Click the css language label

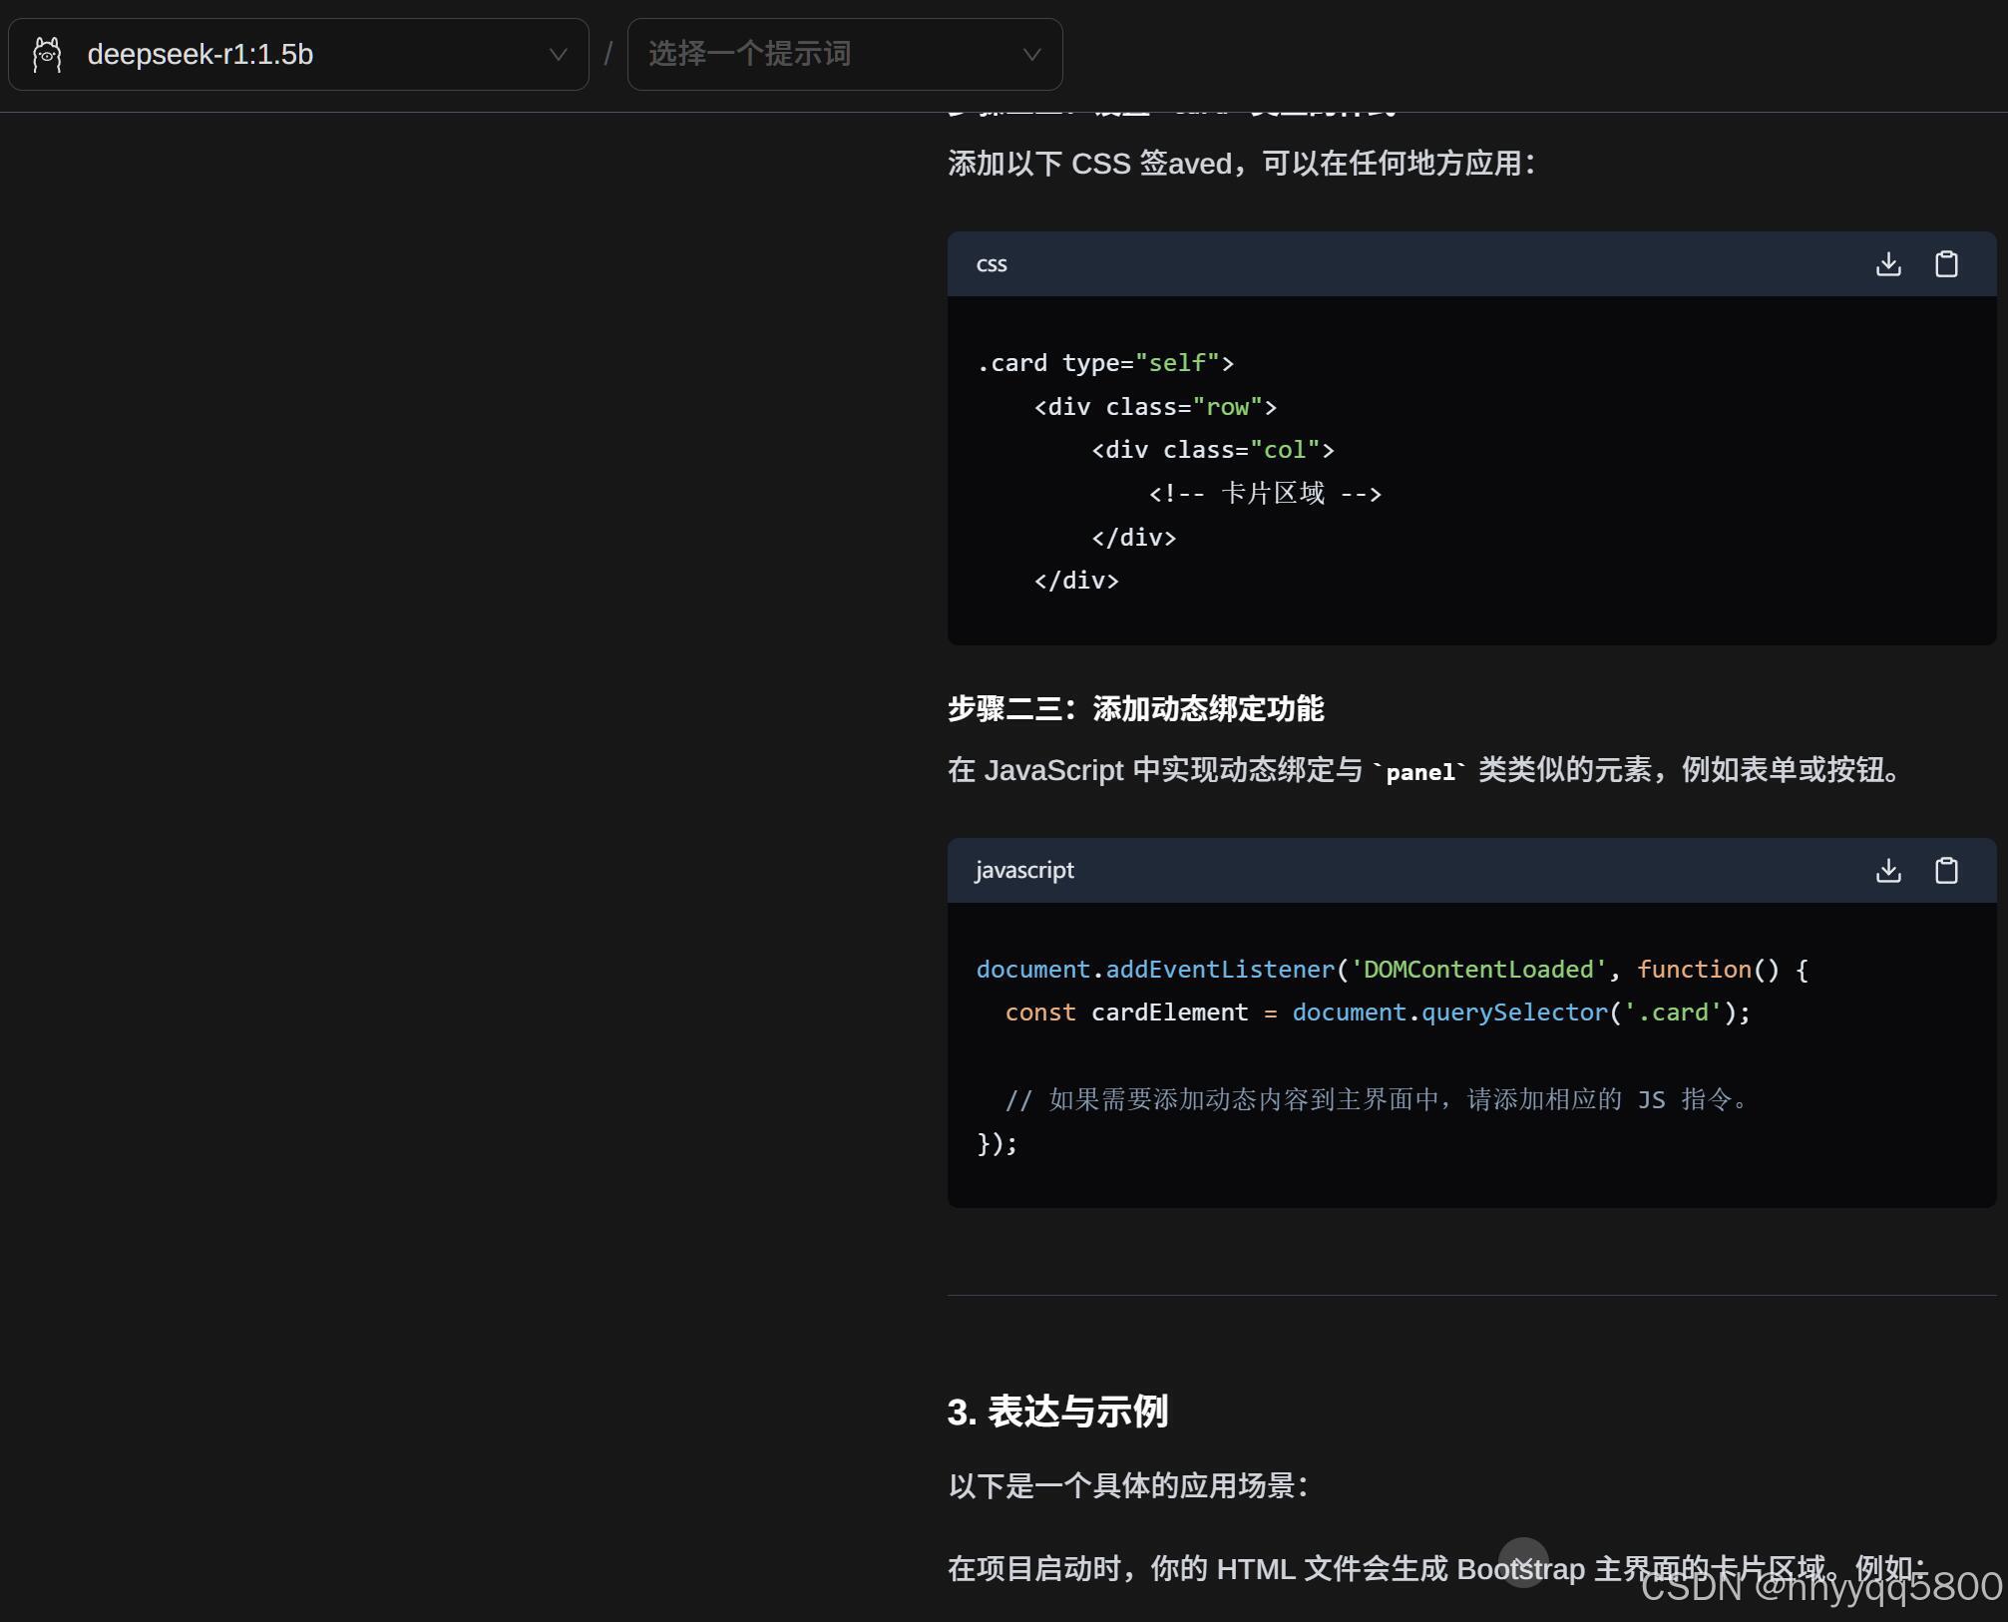point(991,264)
